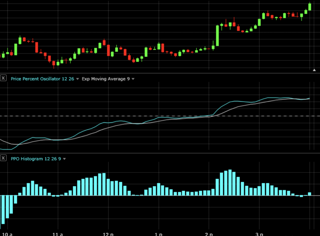This screenshot has width=320, height=236.
Task: Close the PPO Histogram indicator panel
Action: pyautogui.click(x=3, y=158)
